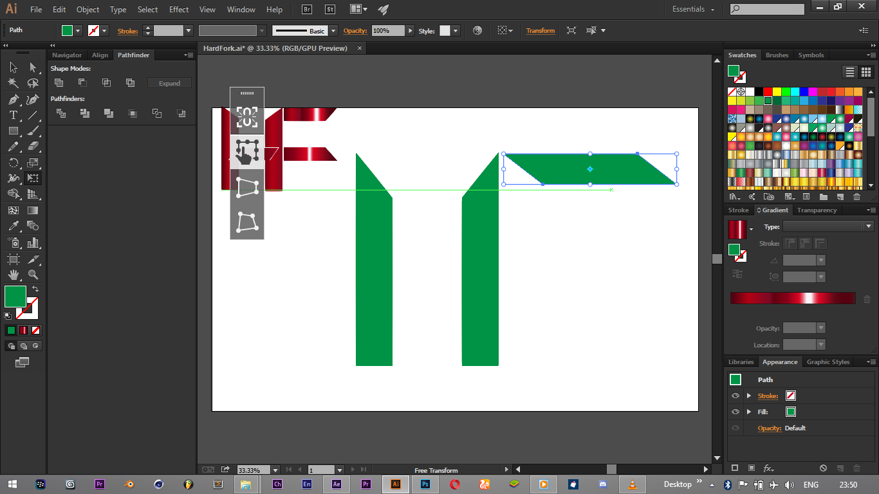Expand the Stroke row in Appearance
Viewport: 879px width, 494px height.
(x=748, y=396)
